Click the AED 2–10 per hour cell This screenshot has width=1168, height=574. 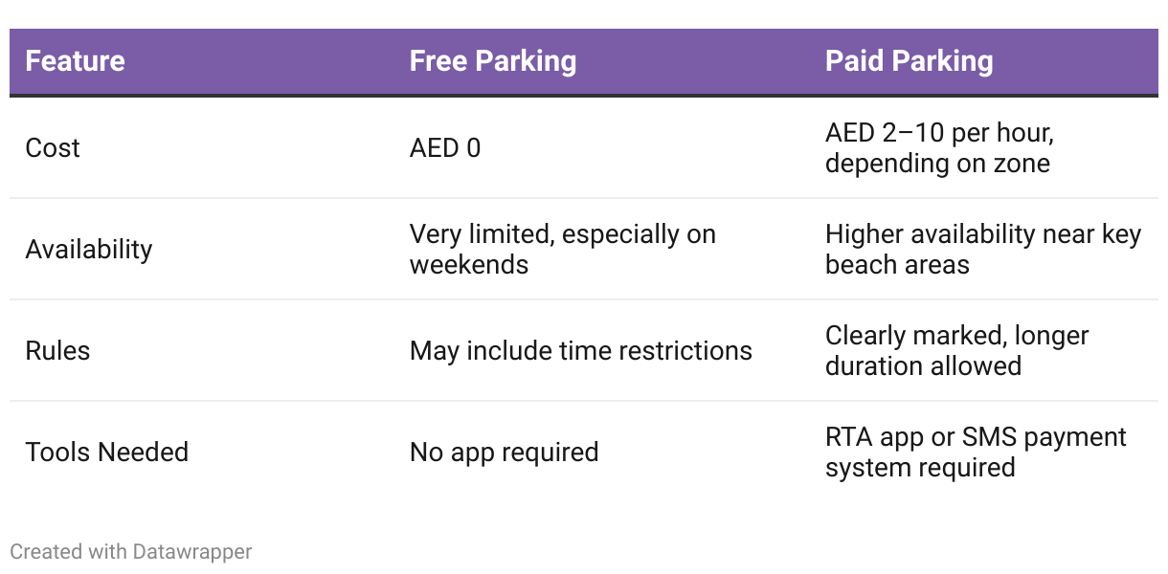coord(940,148)
